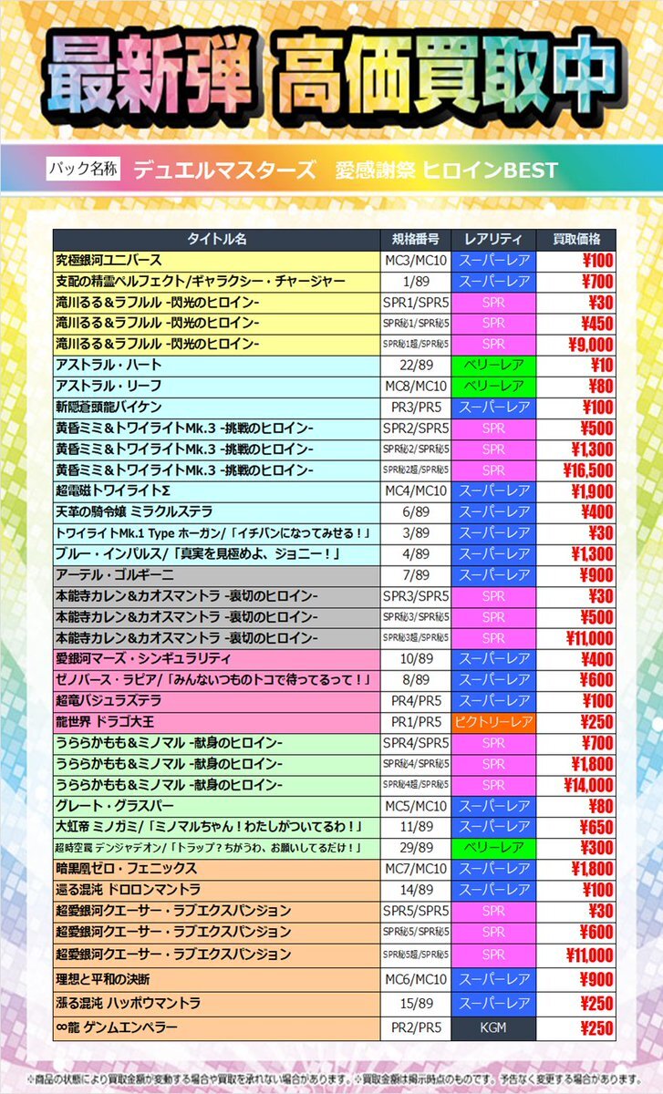Select the パック名称 label
This screenshot has height=1094, width=663.
coord(84,169)
